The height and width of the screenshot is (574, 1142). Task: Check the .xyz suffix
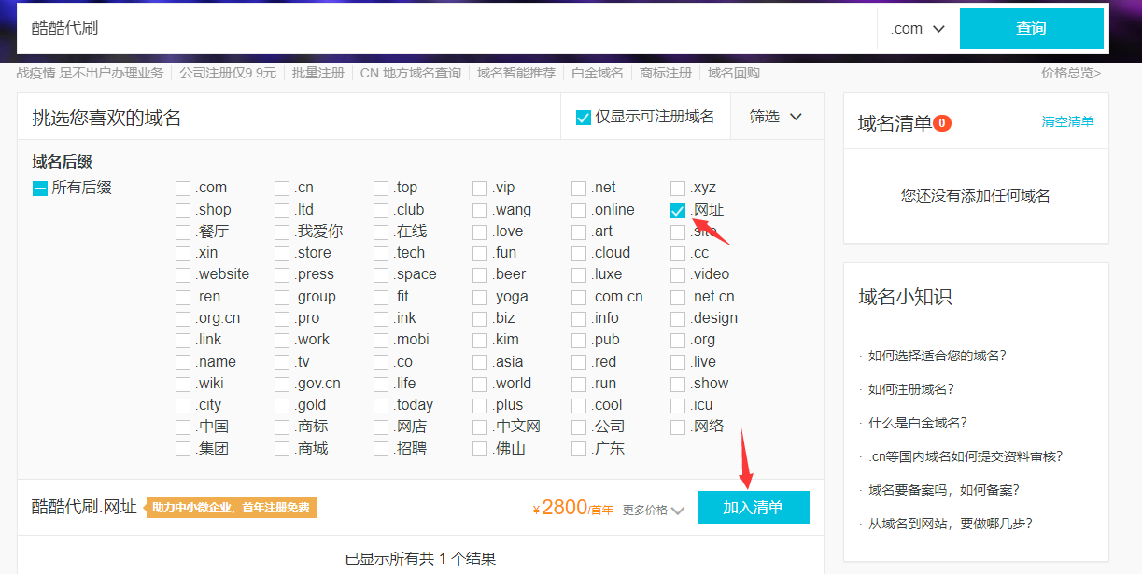(677, 188)
